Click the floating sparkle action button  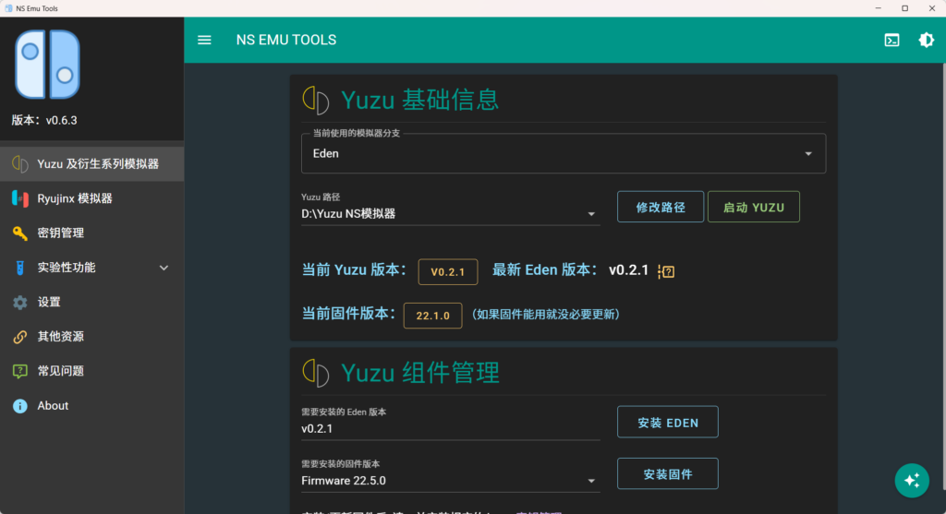click(x=912, y=480)
